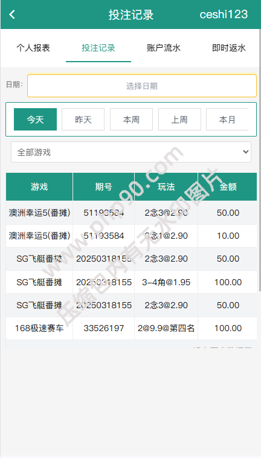Viewport: 261px width, 458px height.
Task: Click the 金额 column header
Action: (228, 187)
